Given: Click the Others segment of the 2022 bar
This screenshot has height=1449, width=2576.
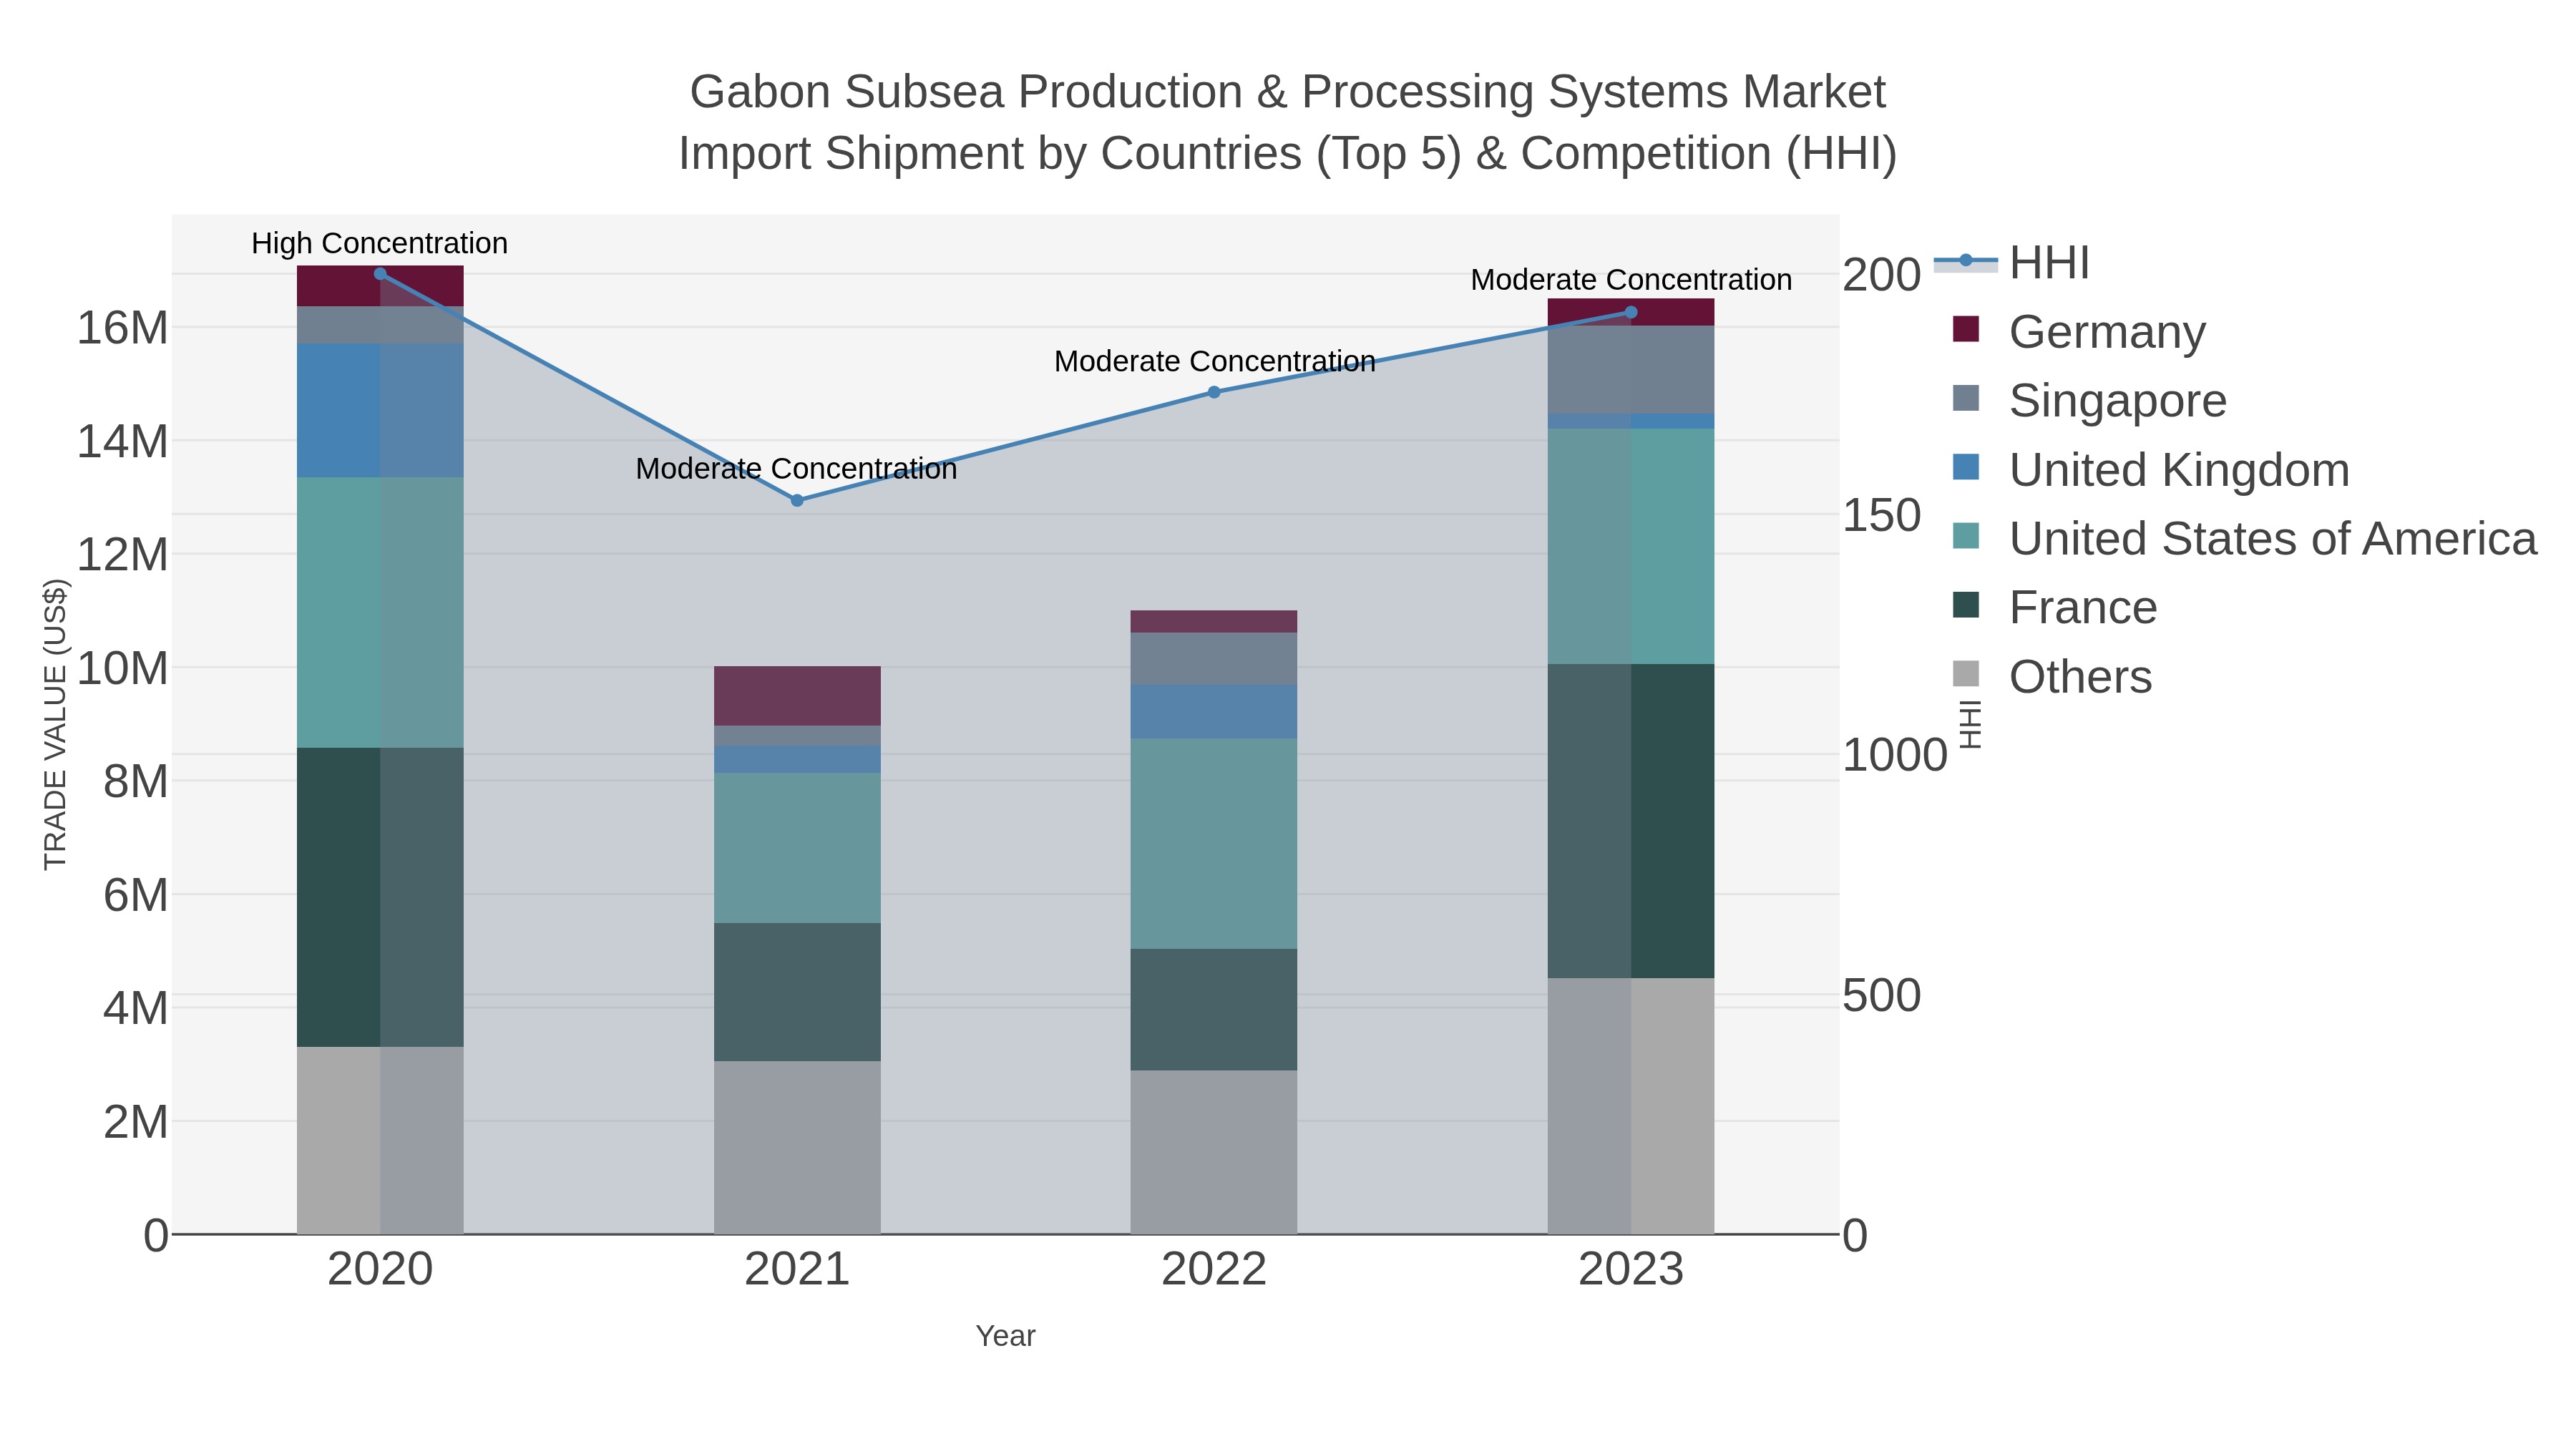Looking at the screenshot, I should [x=1214, y=1153].
